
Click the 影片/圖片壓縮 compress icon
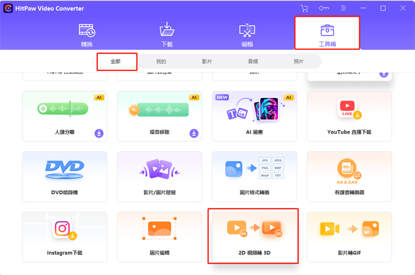[x=160, y=169]
